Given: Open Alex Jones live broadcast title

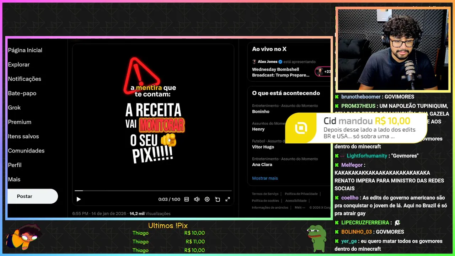Looking at the screenshot, I should [281, 72].
